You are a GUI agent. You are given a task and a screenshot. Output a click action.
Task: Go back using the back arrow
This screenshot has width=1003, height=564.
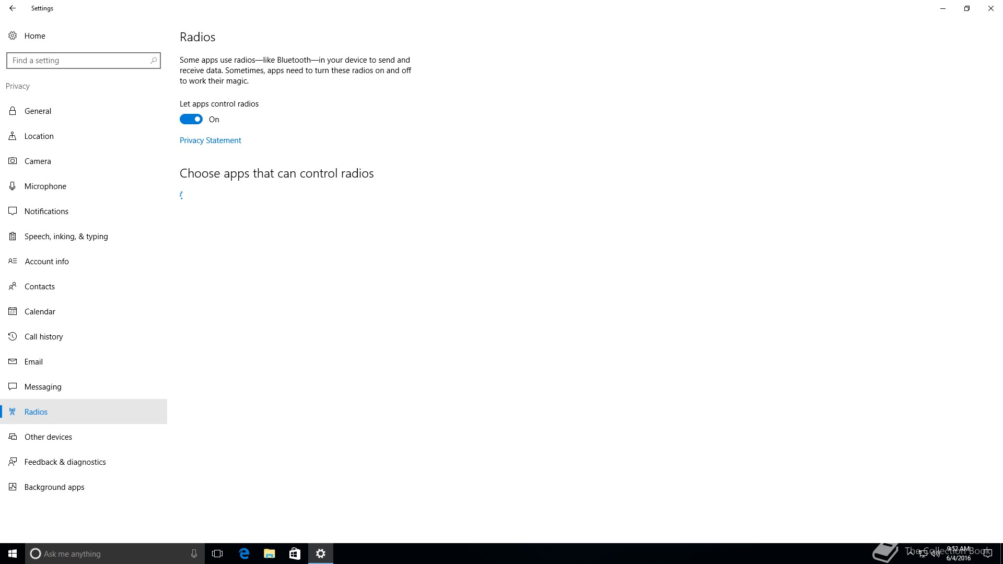[13, 8]
